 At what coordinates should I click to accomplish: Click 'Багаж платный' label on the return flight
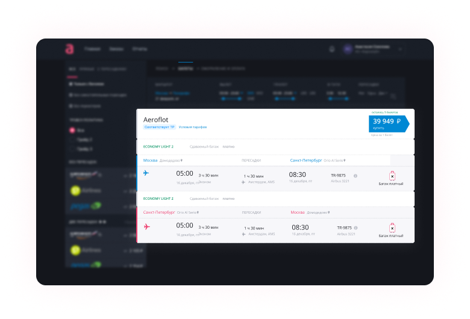391,236
